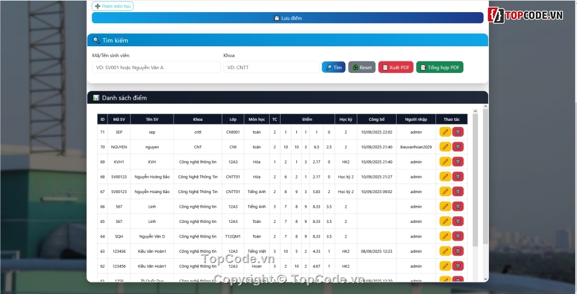
Task: Click the Tìm search button
Action: click(333, 67)
